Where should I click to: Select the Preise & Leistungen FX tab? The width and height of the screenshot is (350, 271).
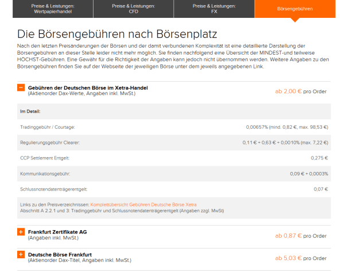pos(214,9)
